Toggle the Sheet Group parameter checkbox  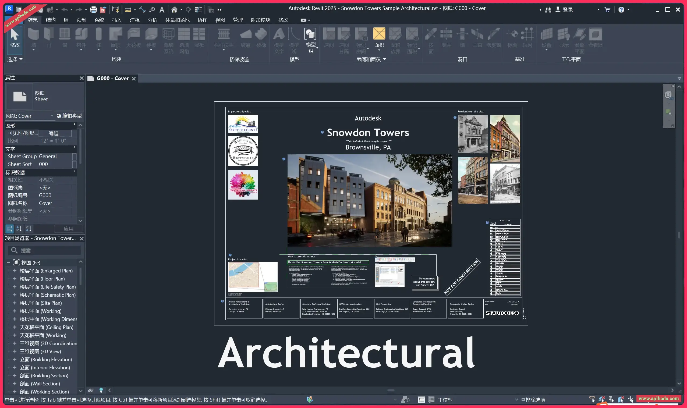[74, 157]
